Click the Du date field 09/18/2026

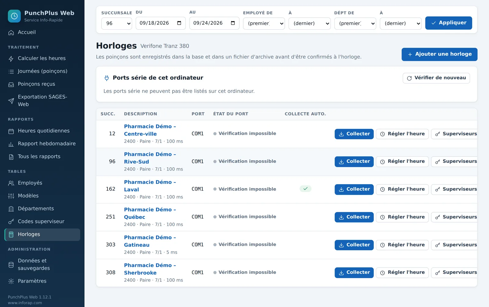(x=160, y=23)
